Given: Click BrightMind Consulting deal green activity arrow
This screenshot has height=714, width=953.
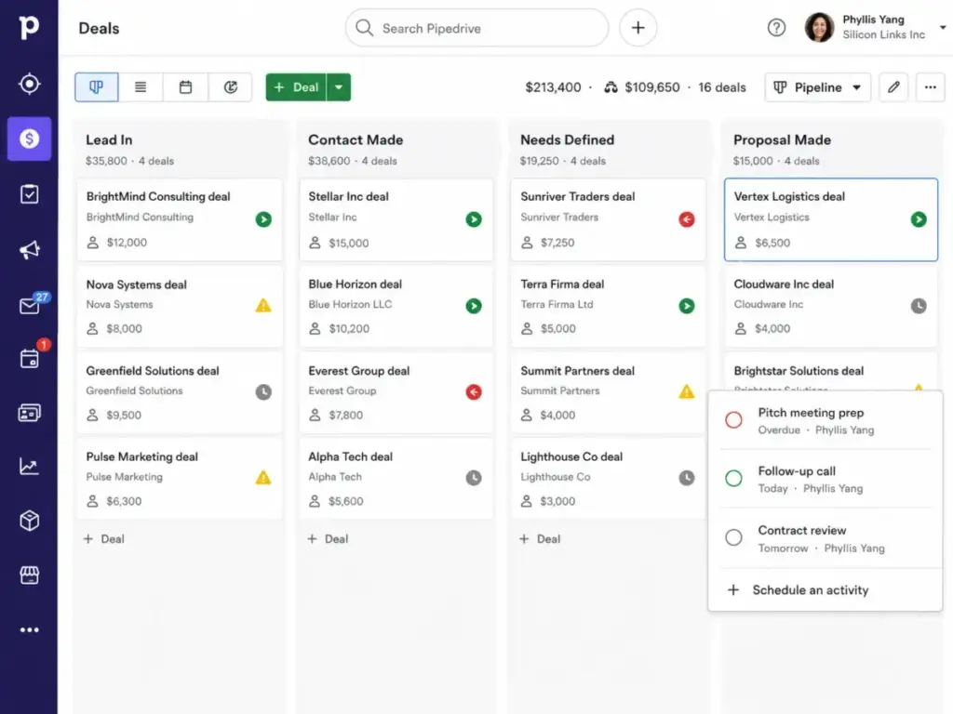Looking at the screenshot, I should coord(263,219).
